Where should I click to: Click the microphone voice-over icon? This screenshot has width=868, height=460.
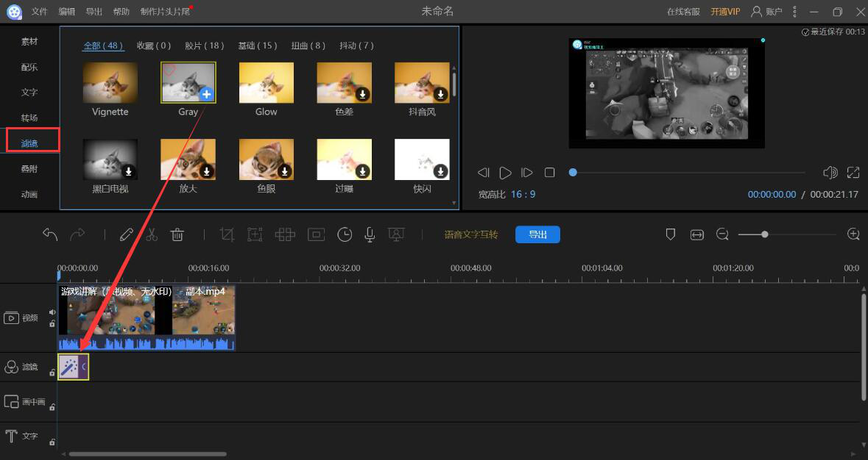point(370,234)
